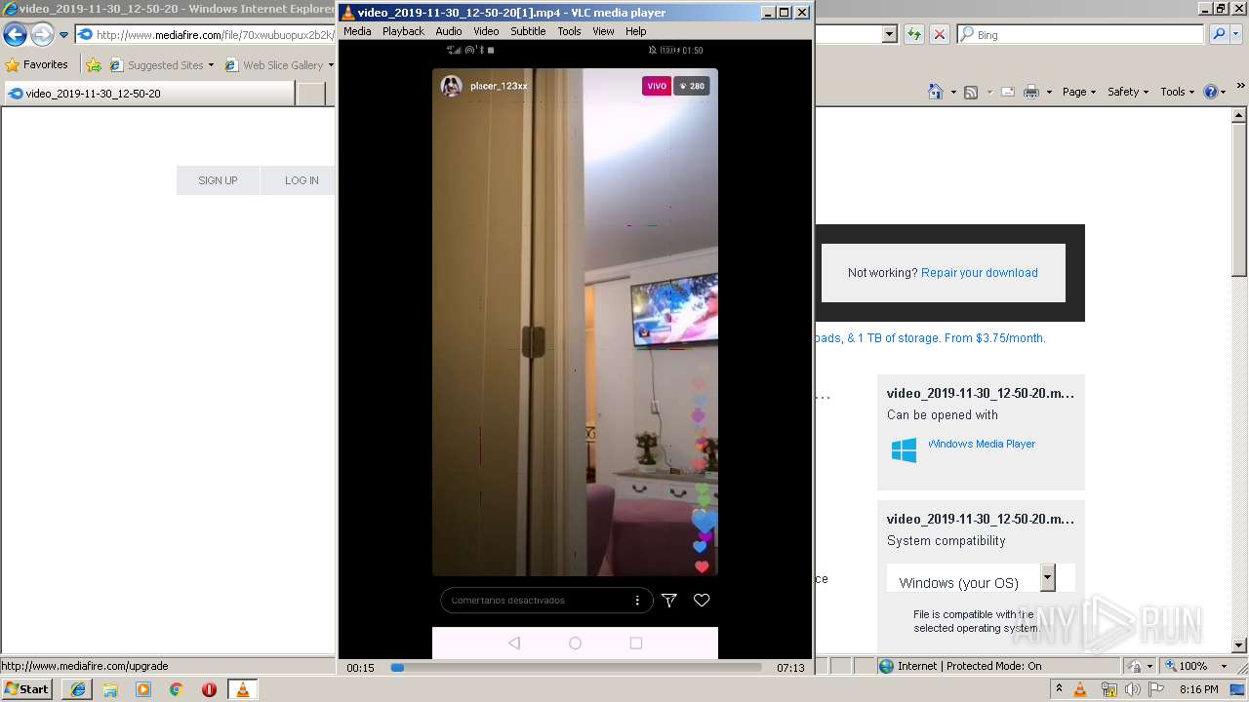Open Google Chrome taskbar icon
The height and width of the screenshot is (702, 1249).
click(176, 689)
